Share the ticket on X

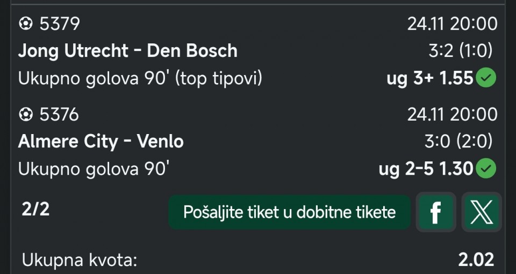pos(481,212)
